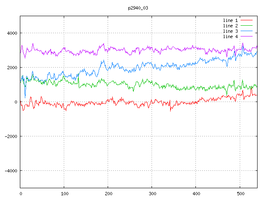Screen dimensions: 265x199
Task: Click the 500 tick label on x-axis
Action: click(240, 193)
